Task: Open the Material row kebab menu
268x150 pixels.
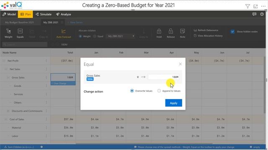Action: point(46,127)
